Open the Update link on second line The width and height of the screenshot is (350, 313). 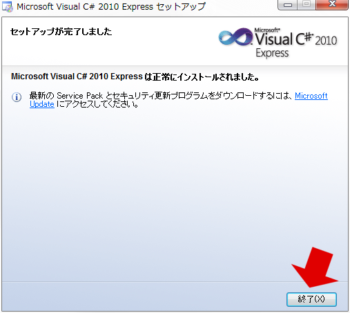pos(42,104)
